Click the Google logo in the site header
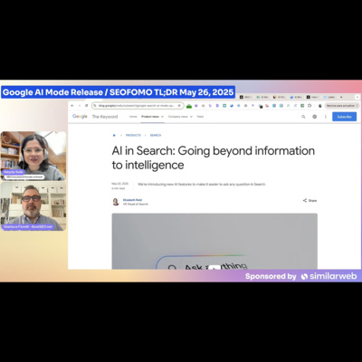The width and height of the screenshot is (362, 362). (x=80, y=117)
